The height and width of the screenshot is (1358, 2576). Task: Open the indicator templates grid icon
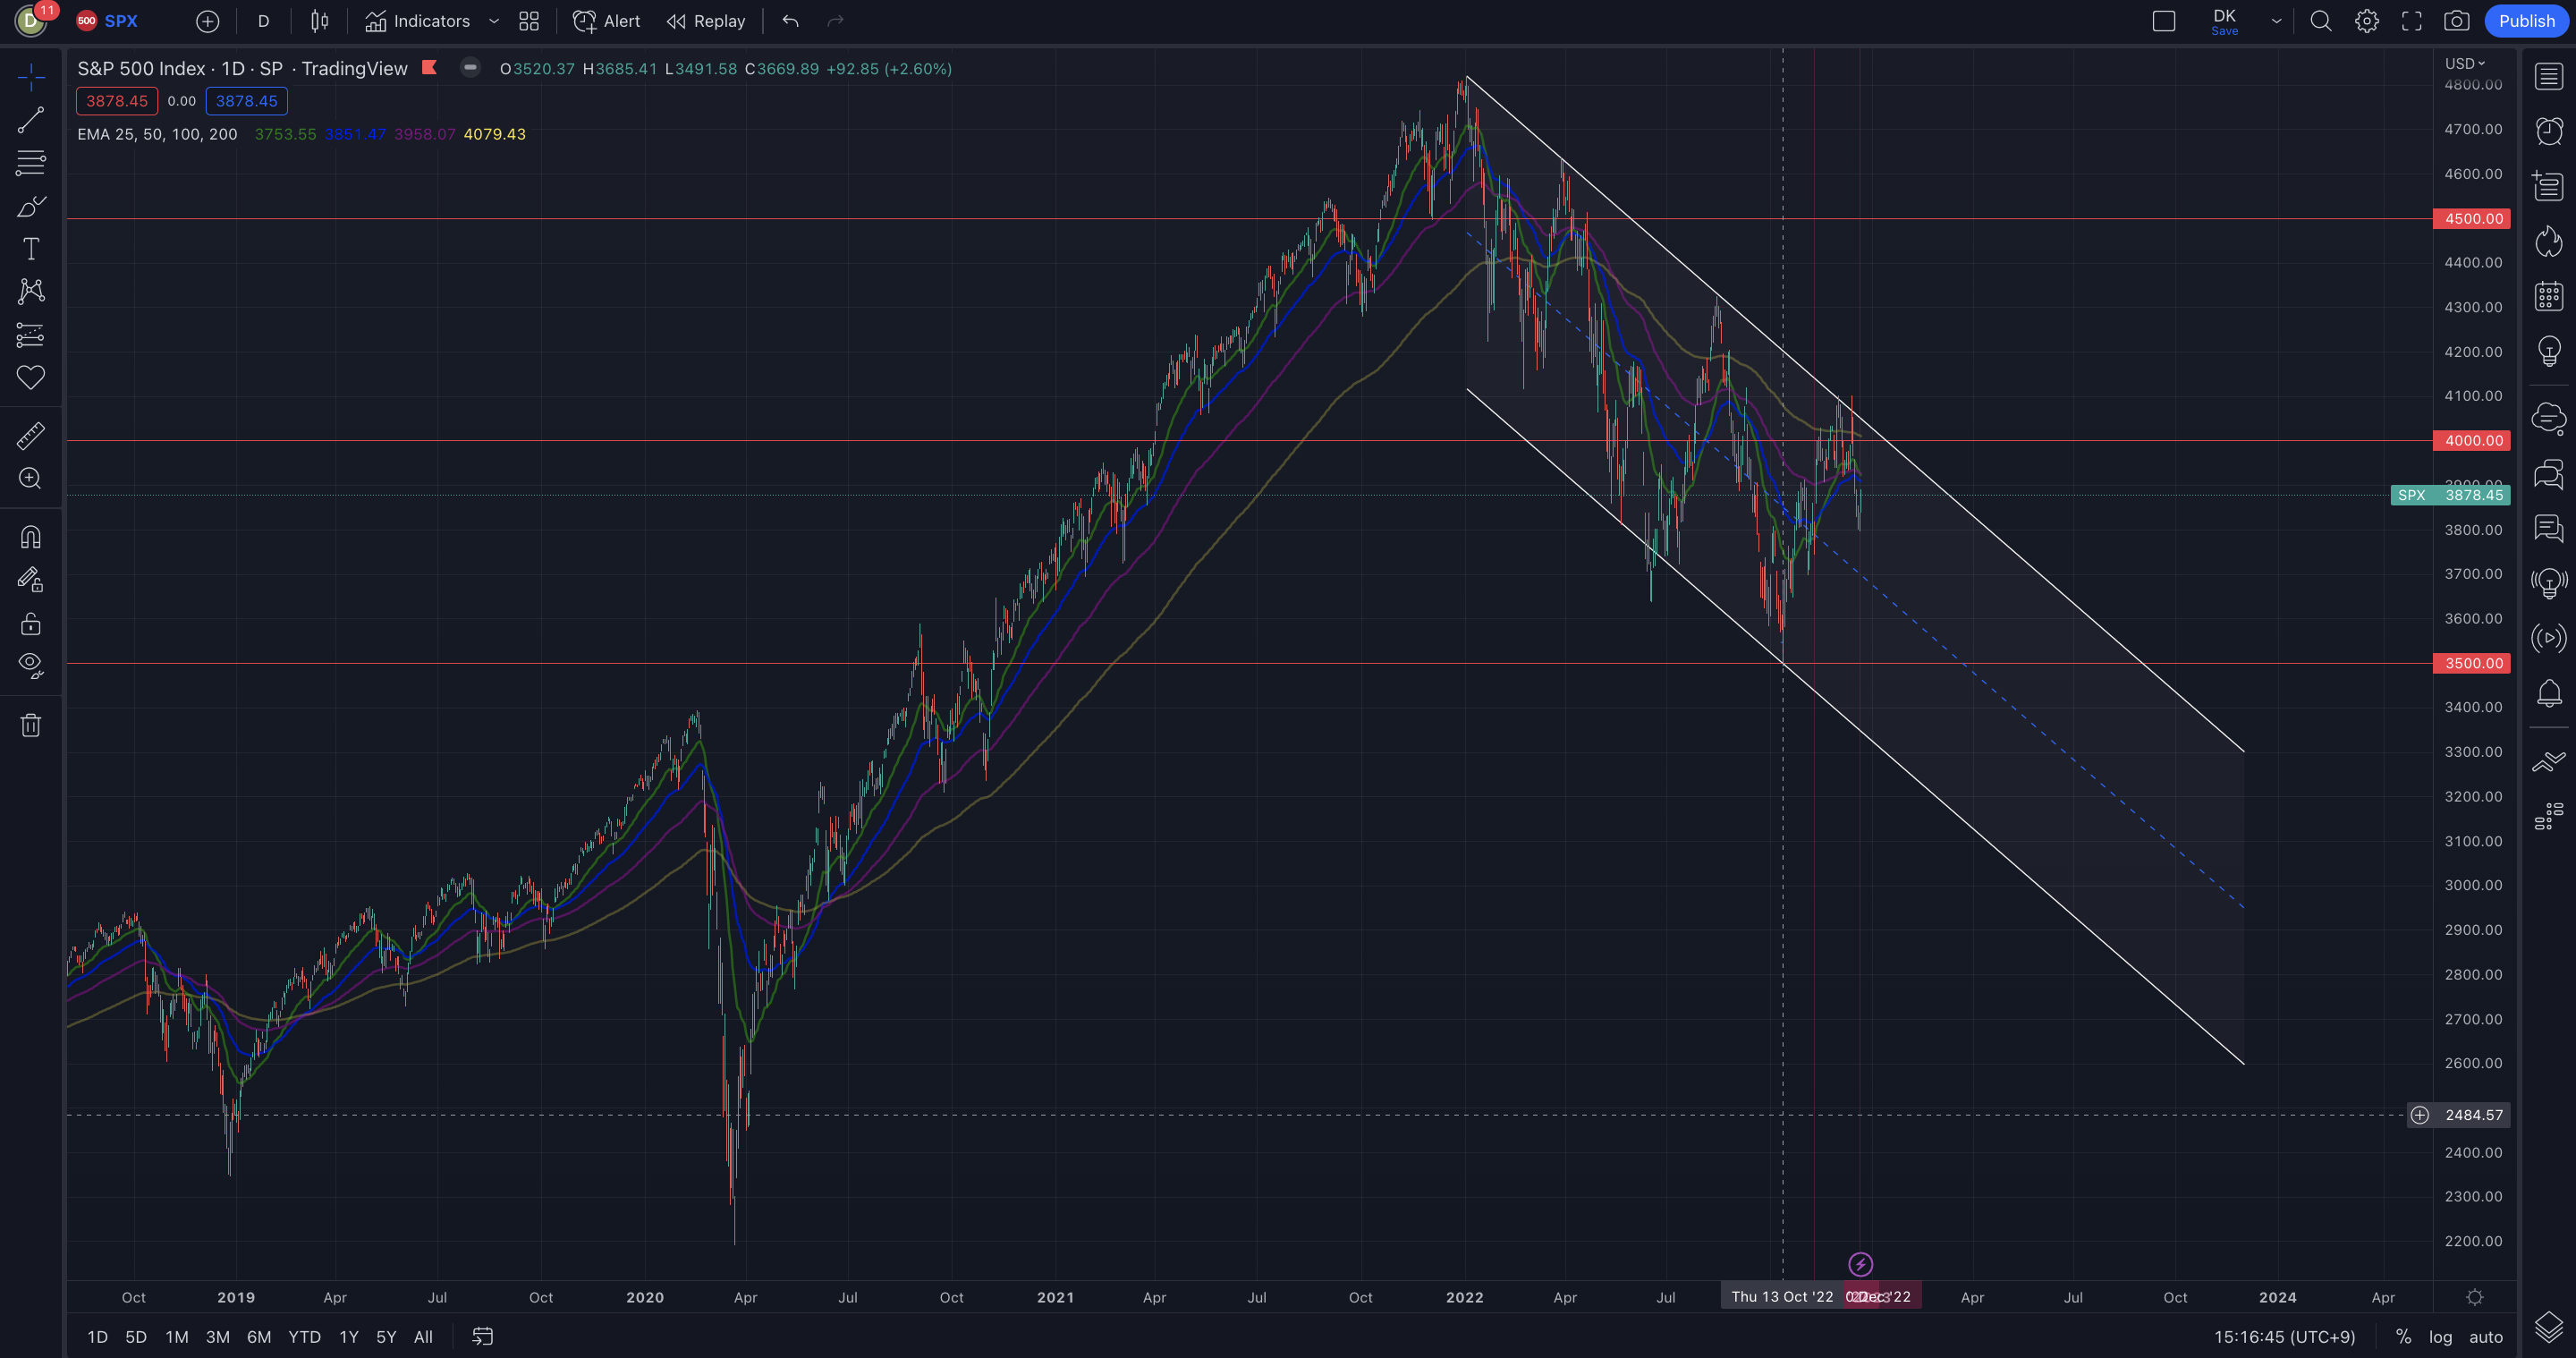tap(529, 21)
